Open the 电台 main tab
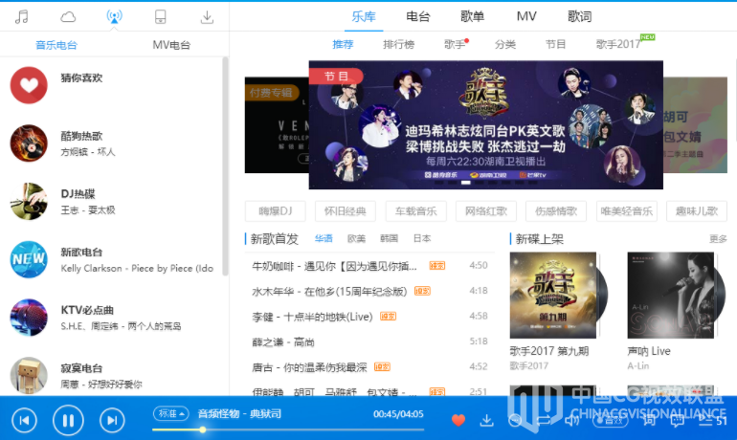The width and height of the screenshot is (737, 440). coord(418,17)
